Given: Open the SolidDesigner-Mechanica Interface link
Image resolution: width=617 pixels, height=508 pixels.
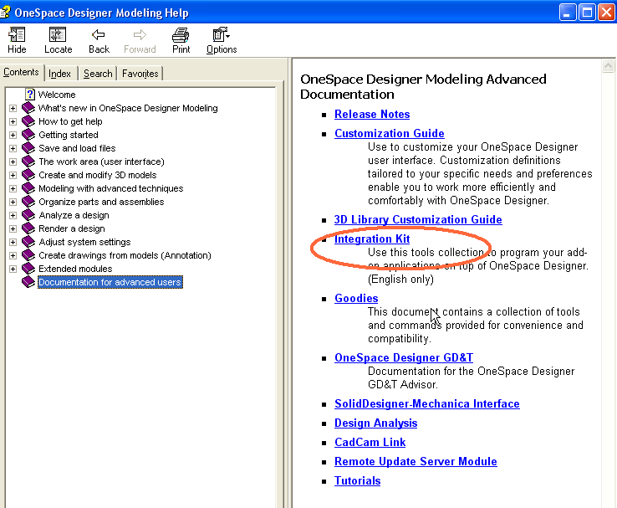Looking at the screenshot, I should (x=427, y=404).
